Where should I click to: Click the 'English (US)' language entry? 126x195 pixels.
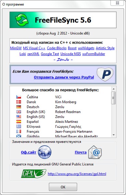[x=36, y=117]
